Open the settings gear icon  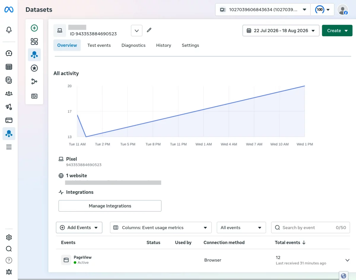coord(9,238)
